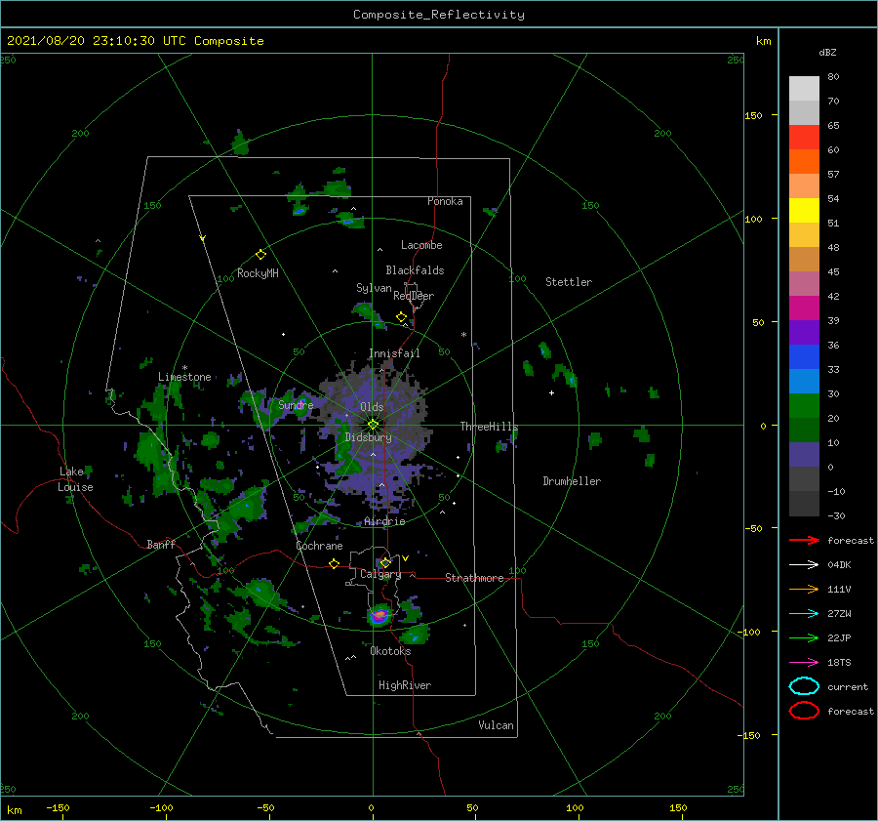This screenshot has width=878, height=821.
Task: Click the Banff label
Action: 161,544
